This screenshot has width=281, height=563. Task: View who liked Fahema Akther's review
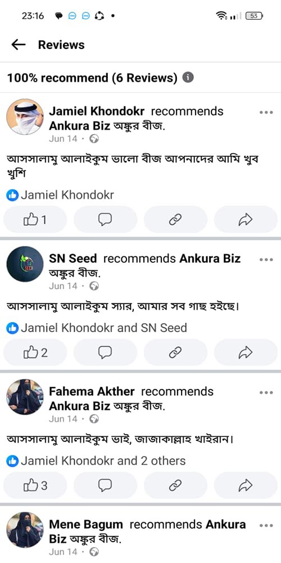(x=96, y=461)
